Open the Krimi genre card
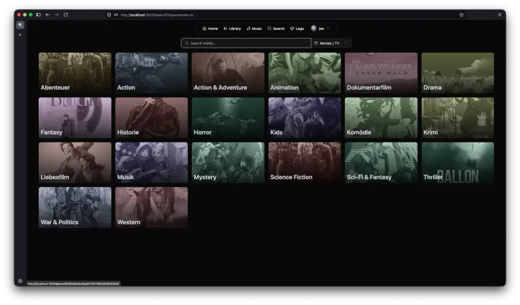This screenshot has width=520, height=305. [x=457, y=118]
